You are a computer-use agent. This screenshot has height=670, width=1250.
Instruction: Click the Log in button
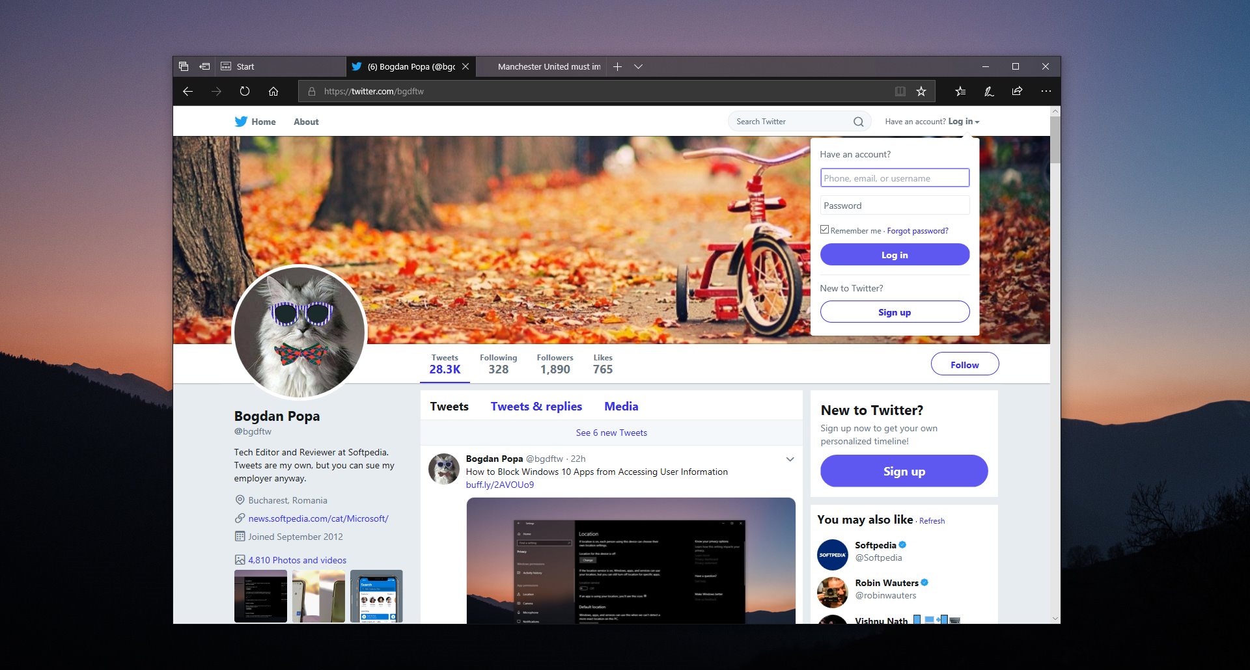(895, 254)
